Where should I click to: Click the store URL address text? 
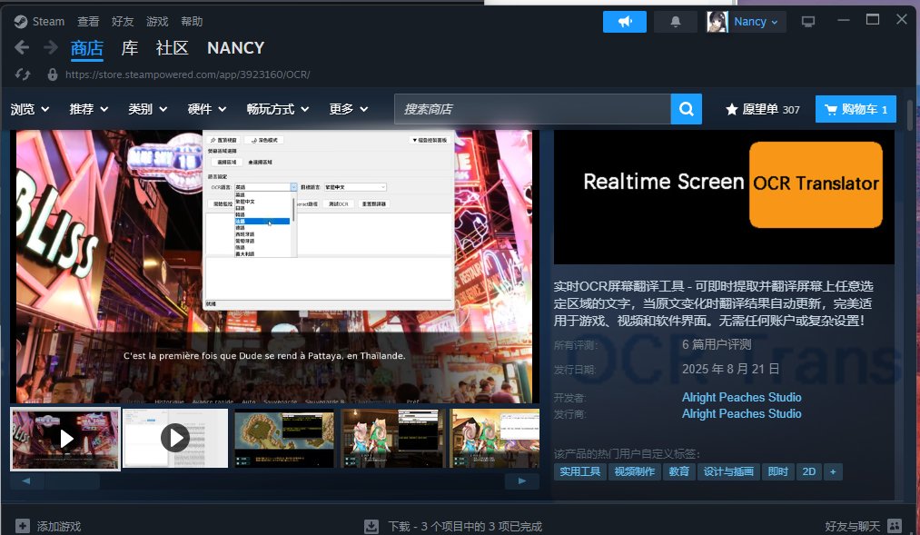(188, 74)
